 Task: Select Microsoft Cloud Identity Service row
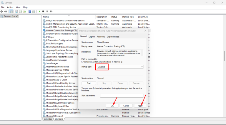pyautogui.click(x=61, y=83)
